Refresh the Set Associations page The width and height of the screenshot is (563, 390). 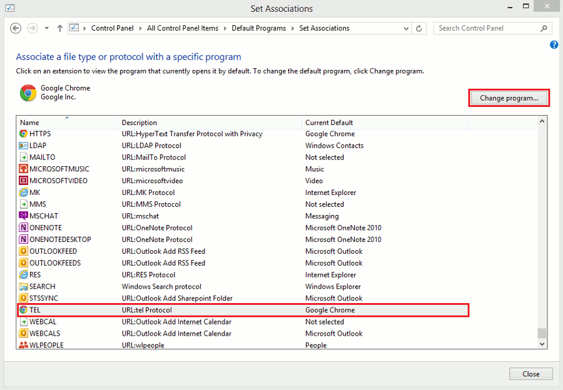point(418,28)
